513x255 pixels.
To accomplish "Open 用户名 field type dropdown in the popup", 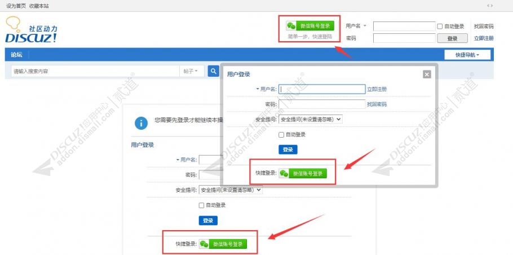I will [x=266, y=89].
